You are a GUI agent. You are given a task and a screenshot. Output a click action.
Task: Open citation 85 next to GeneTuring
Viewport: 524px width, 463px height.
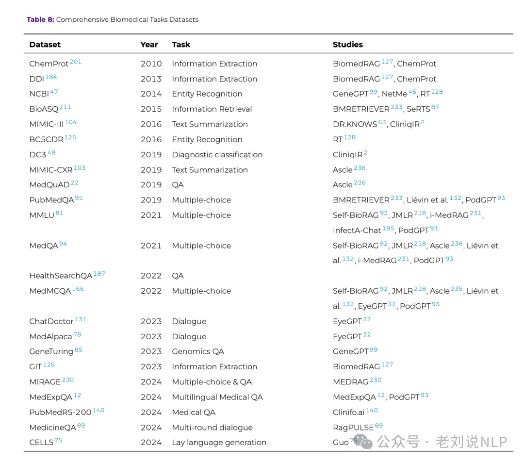78,349
